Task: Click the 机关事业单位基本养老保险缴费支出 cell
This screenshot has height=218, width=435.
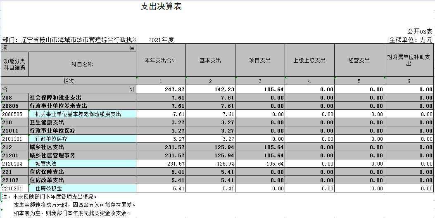Action: [x=82, y=114]
